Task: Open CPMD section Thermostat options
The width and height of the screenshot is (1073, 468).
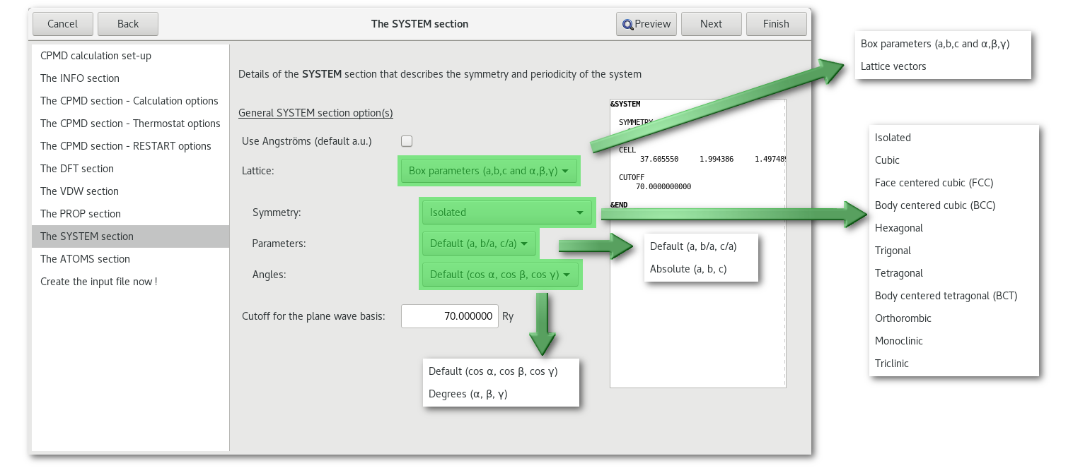Action: coord(130,124)
